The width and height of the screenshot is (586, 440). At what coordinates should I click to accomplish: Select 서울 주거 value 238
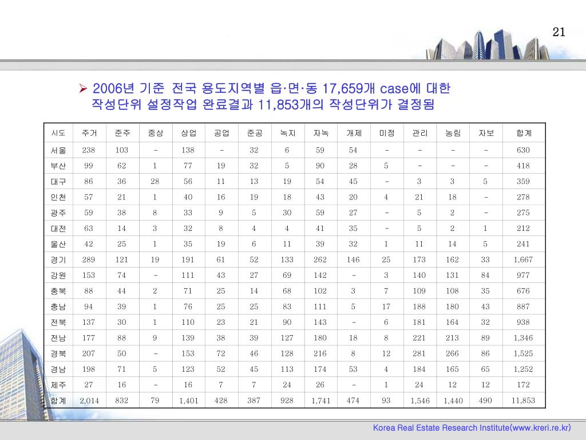pos(89,150)
